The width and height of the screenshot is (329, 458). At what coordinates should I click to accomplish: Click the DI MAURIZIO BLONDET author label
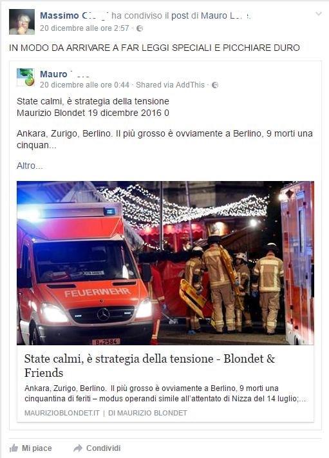(147, 413)
